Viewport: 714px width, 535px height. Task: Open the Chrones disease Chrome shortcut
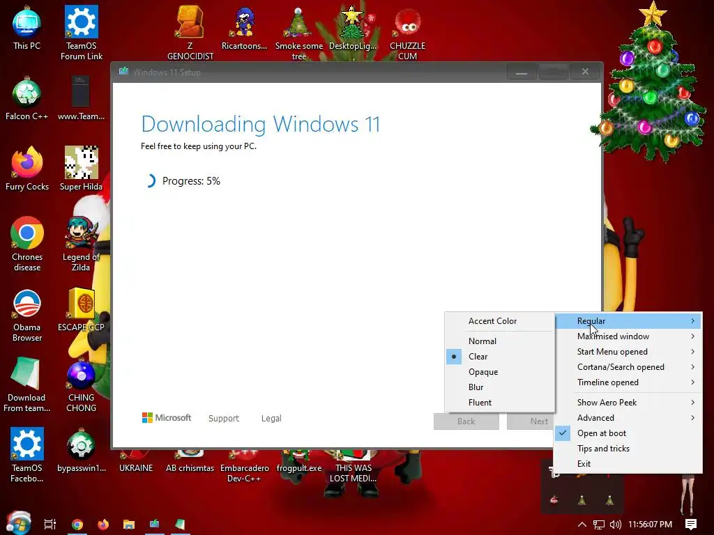tap(27, 244)
